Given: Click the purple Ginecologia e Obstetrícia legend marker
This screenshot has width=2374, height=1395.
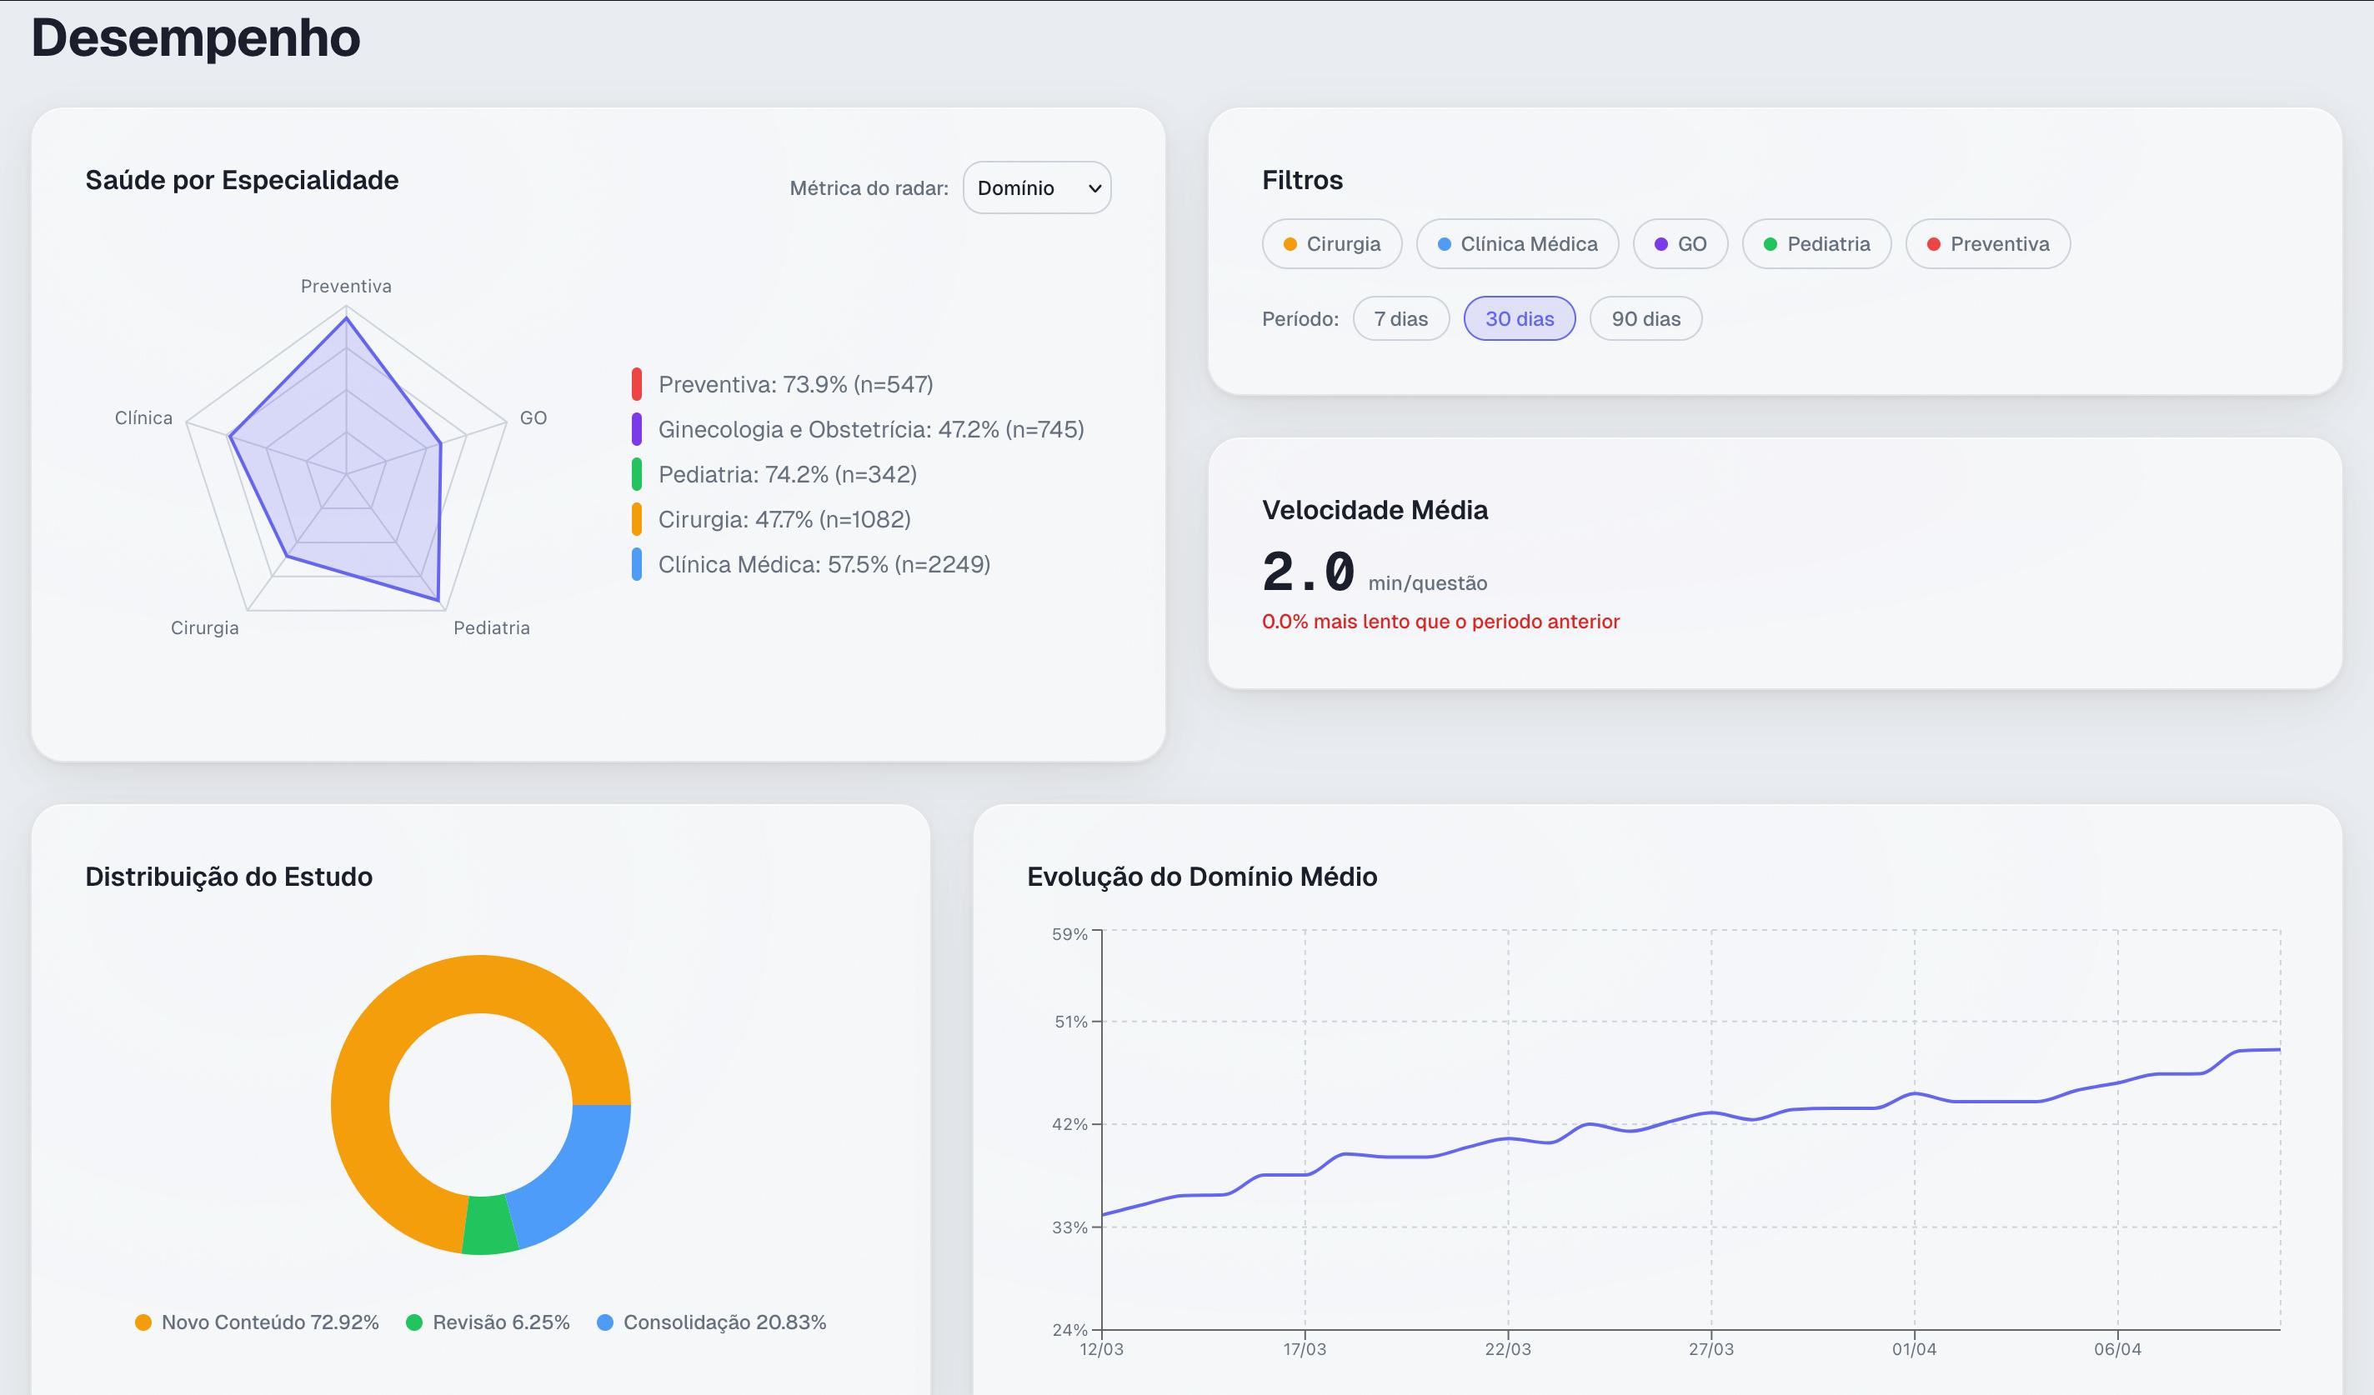Looking at the screenshot, I should pos(636,429).
